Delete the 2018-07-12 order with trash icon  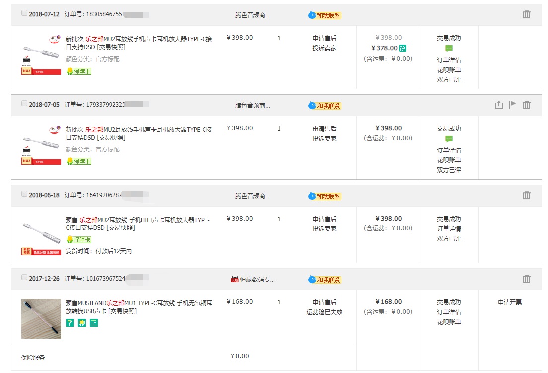click(527, 14)
